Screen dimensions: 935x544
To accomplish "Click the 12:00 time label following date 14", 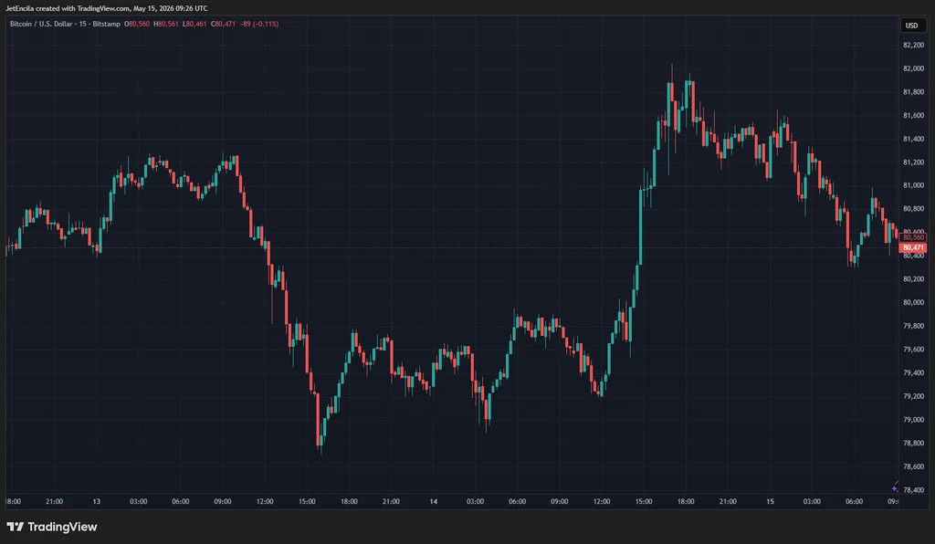I will [602, 502].
